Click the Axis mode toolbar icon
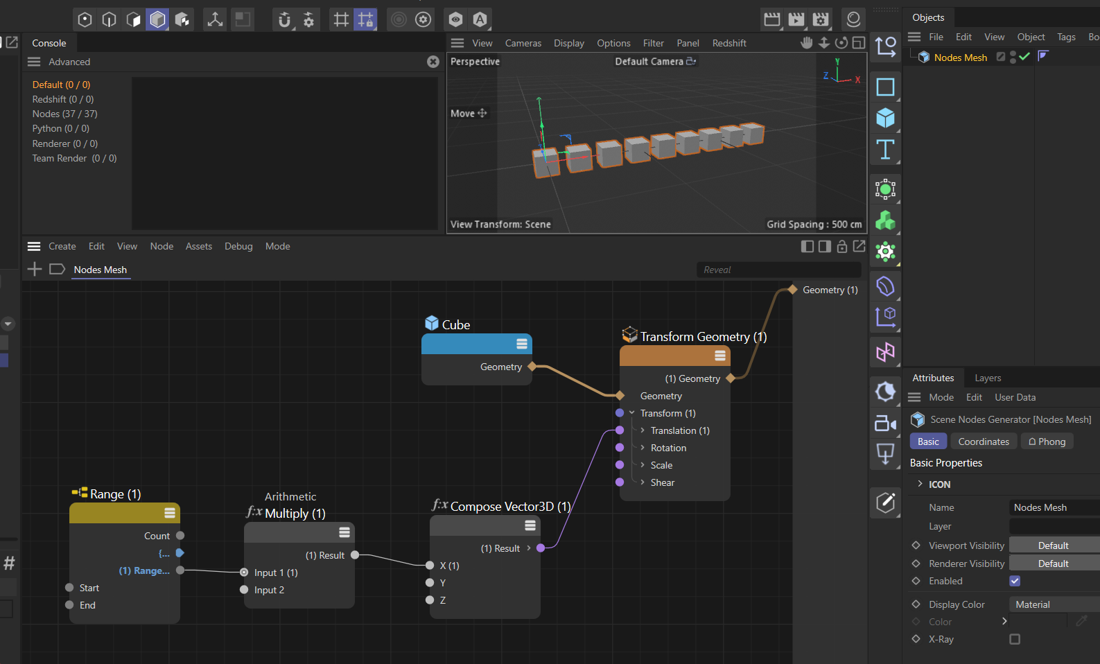 click(x=215, y=19)
